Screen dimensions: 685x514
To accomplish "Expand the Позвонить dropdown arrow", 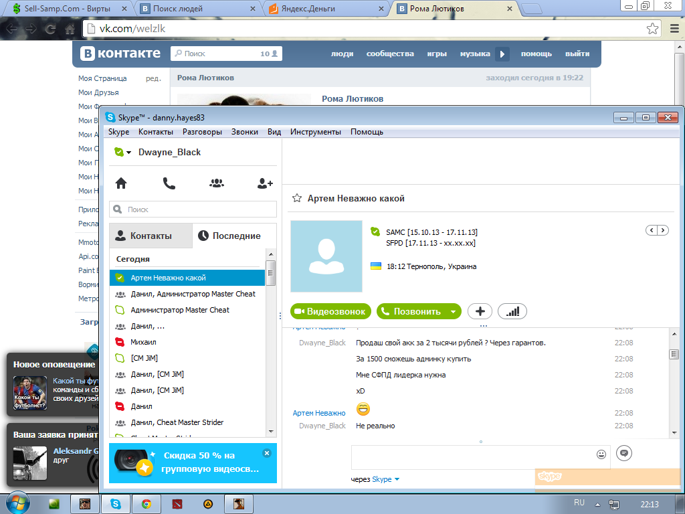I will point(454,312).
